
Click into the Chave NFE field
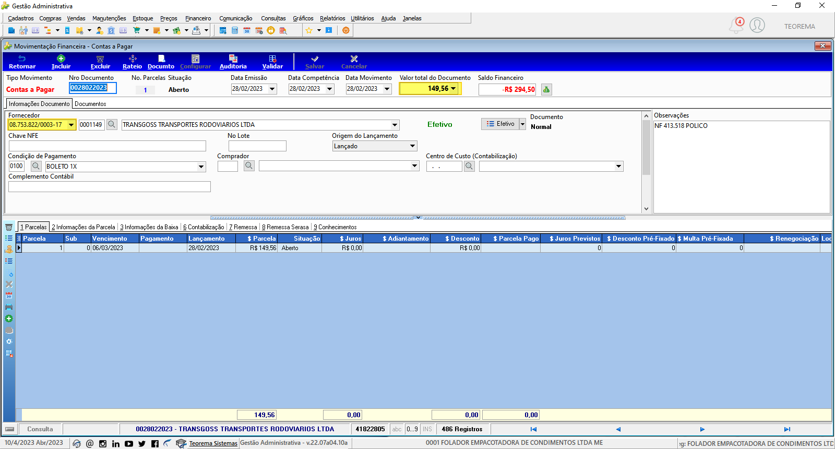[x=108, y=146]
